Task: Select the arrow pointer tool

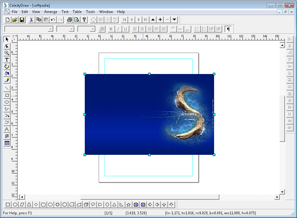Action: click(x=7, y=39)
